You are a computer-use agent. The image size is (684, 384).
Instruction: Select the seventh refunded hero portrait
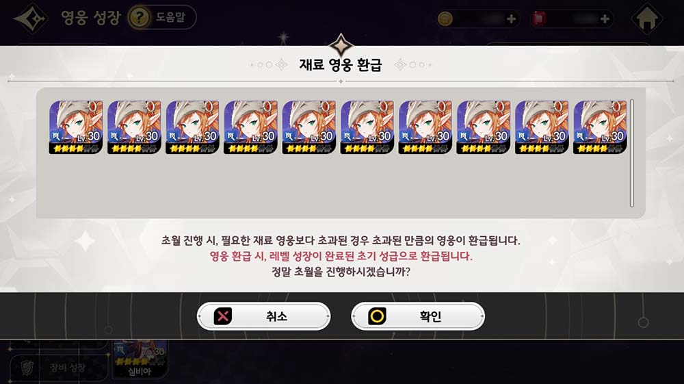pos(425,127)
